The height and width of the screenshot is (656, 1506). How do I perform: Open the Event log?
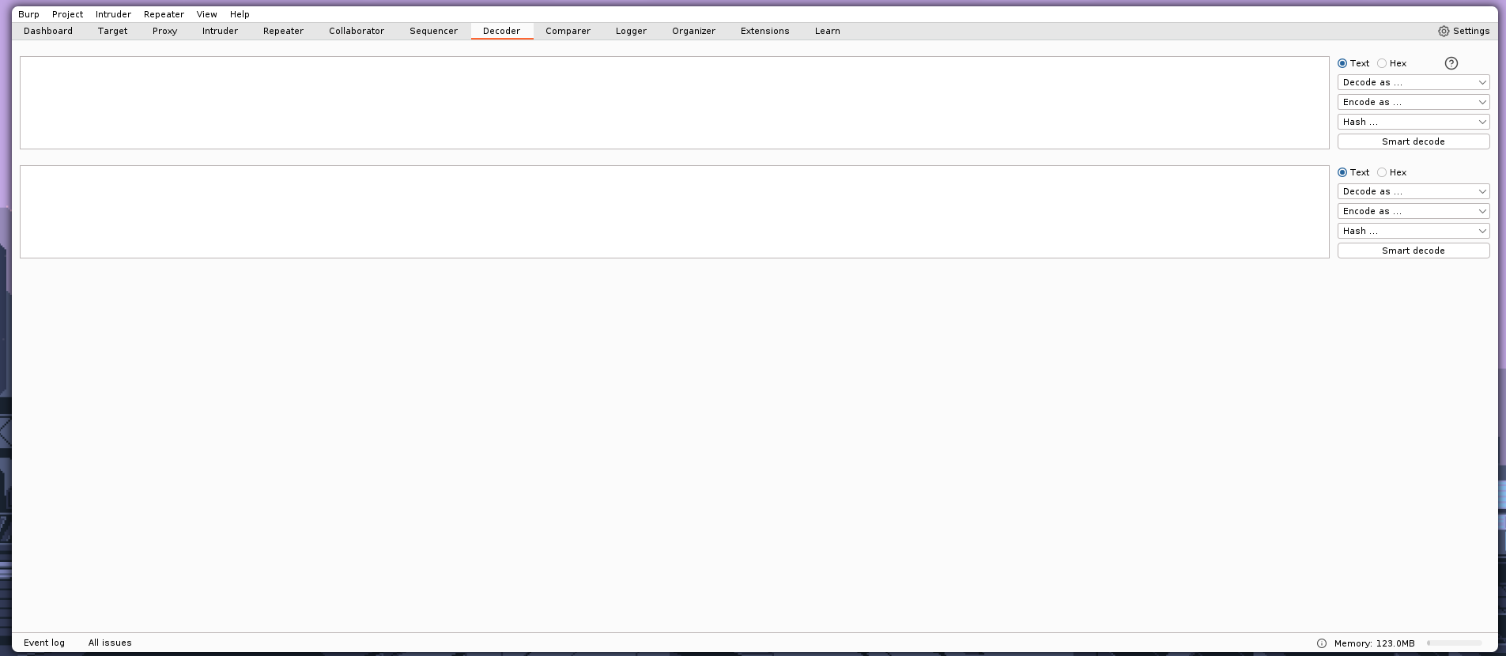pyautogui.click(x=44, y=643)
